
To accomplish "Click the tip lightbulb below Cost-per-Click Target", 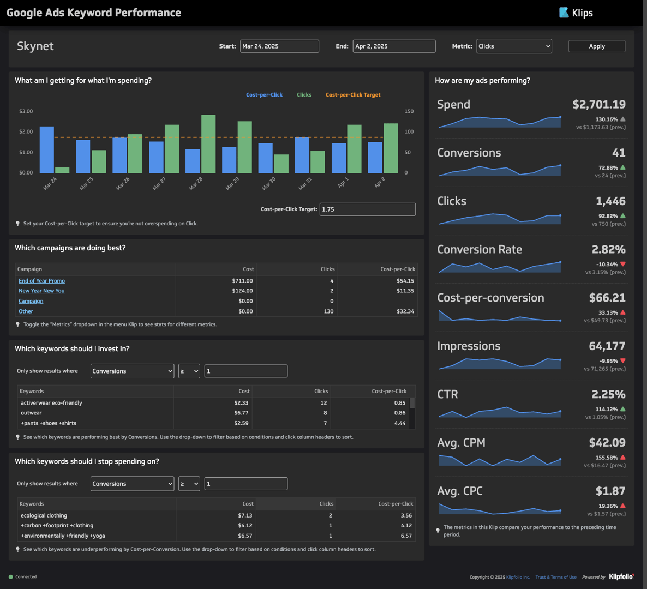I will (17, 223).
